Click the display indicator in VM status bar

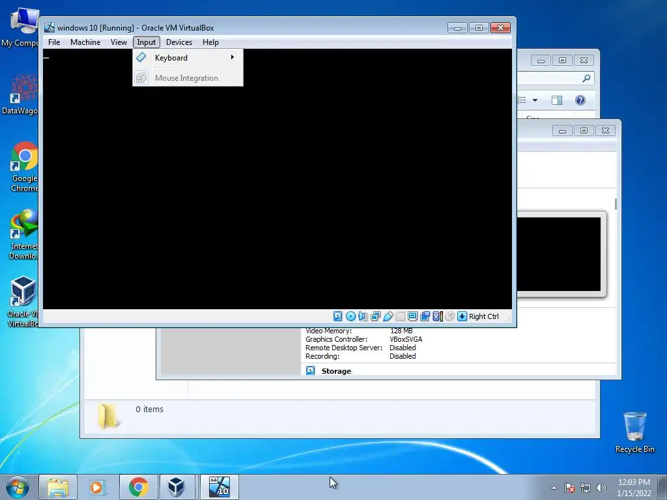(x=412, y=316)
